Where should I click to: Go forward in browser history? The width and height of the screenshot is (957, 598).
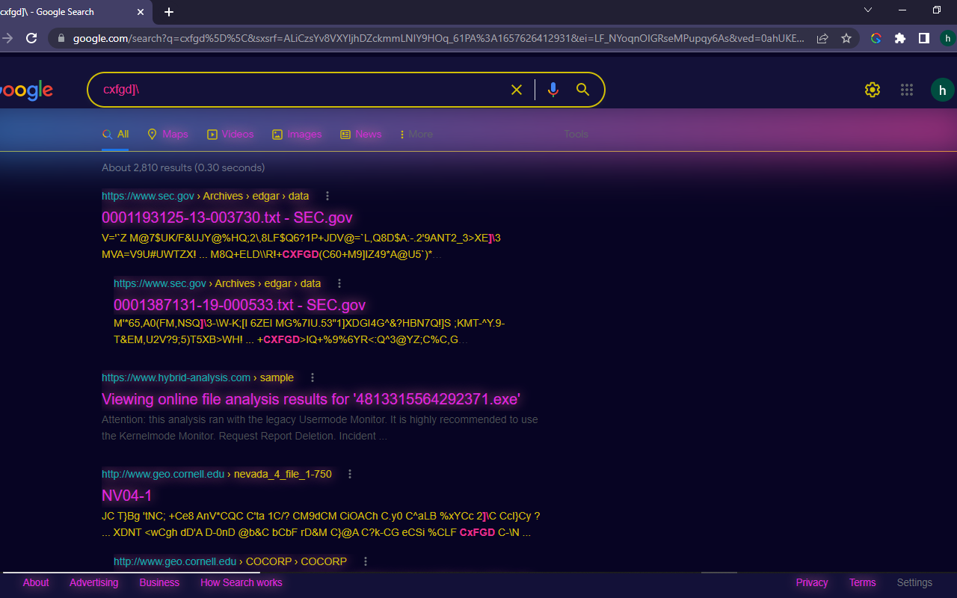pos(7,38)
